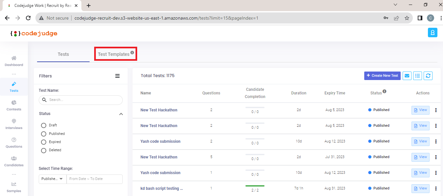Click the green completion bar for kd bash script testing
Image resolution: width=443 pixels, height=196 pixels.
[255, 186]
